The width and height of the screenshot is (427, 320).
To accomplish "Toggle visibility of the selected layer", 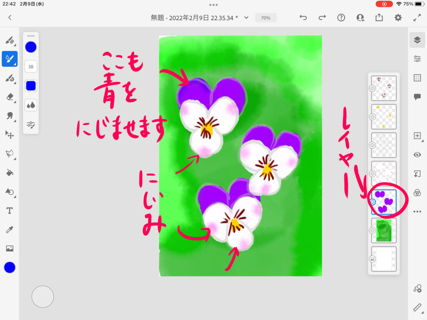I will point(417,155).
